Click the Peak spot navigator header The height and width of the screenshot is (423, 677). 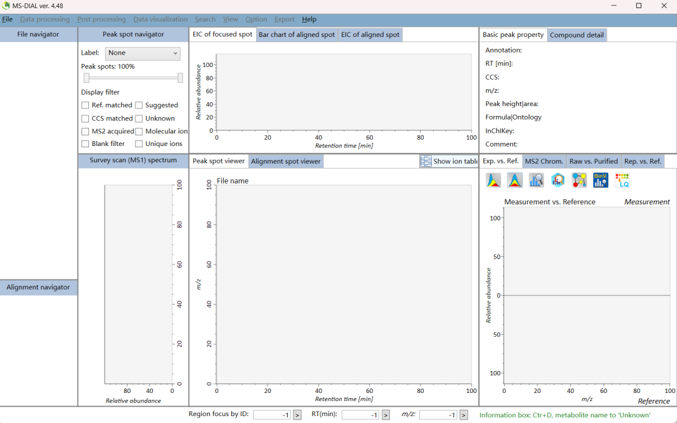pos(134,34)
